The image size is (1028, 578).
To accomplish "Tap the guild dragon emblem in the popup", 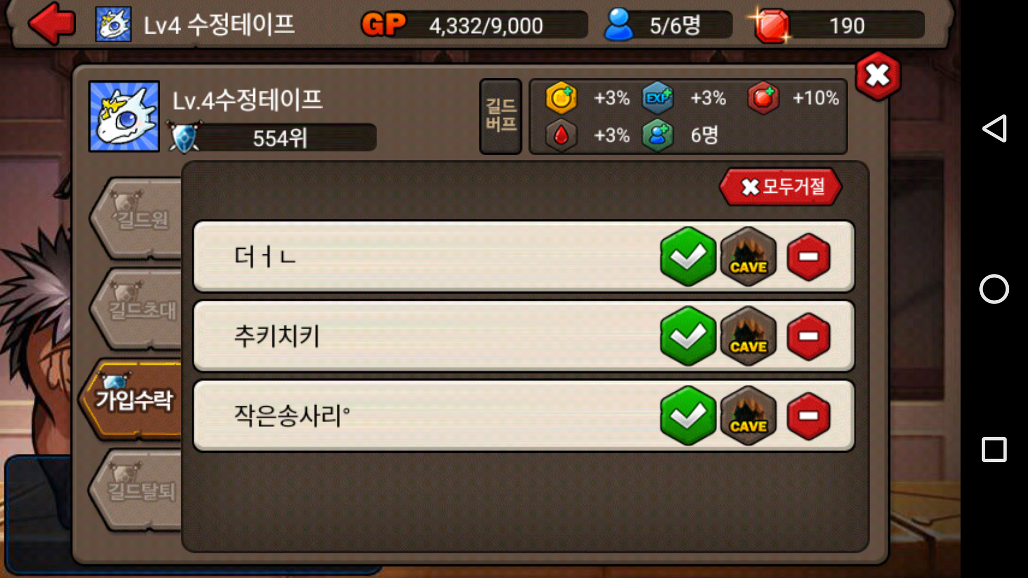I will click(x=124, y=116).
